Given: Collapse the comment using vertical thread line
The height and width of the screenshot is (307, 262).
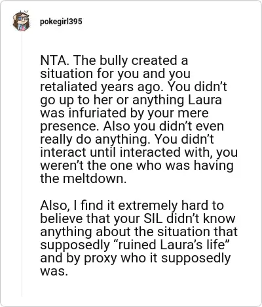Looking at the screenshot, I should pos(22,164).
